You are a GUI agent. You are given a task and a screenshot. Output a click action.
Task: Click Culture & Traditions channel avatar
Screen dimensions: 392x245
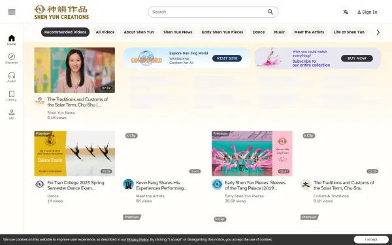(306, 184)
